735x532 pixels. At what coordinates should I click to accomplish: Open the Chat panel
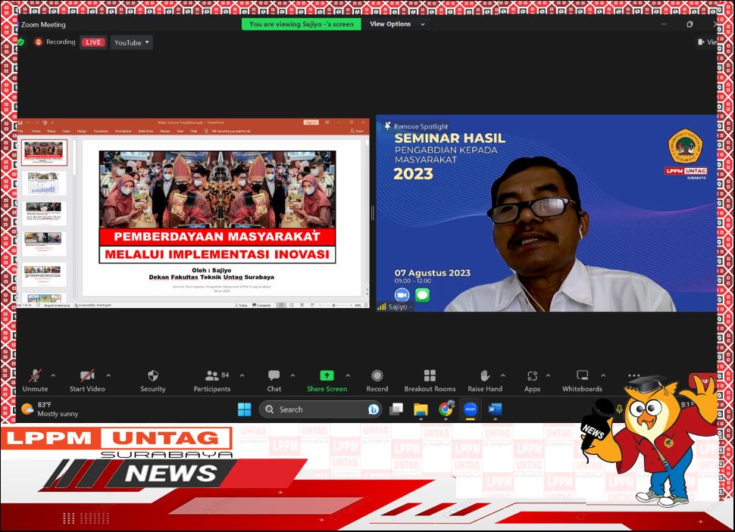274,381
